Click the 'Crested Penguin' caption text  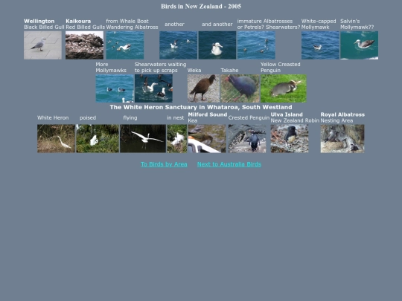(249, 117)
